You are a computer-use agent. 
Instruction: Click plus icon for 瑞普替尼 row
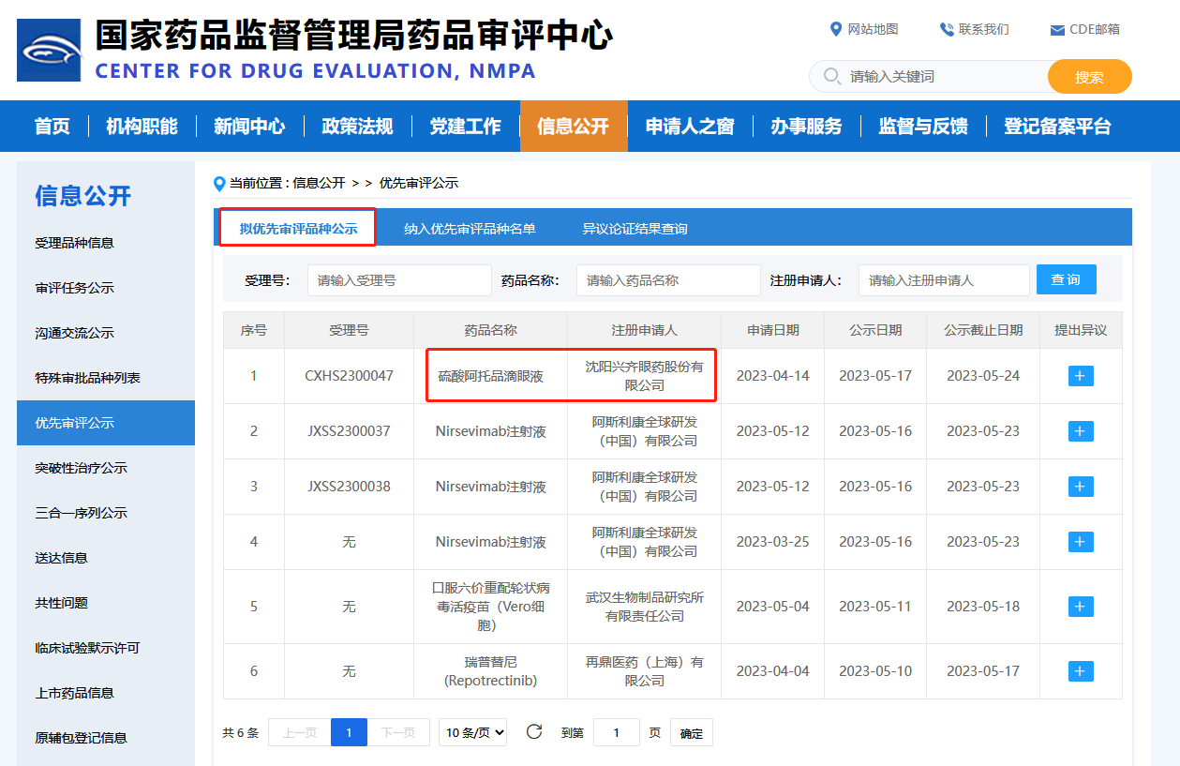pos(1081,671)
